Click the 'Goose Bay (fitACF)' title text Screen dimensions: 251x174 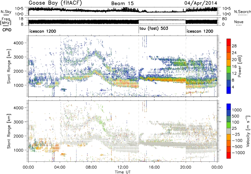pyautogui.click(x=55, y=3)
